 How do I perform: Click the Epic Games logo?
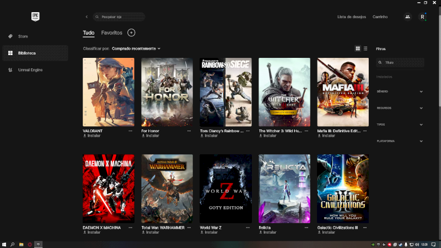click(x=35, y=17)
